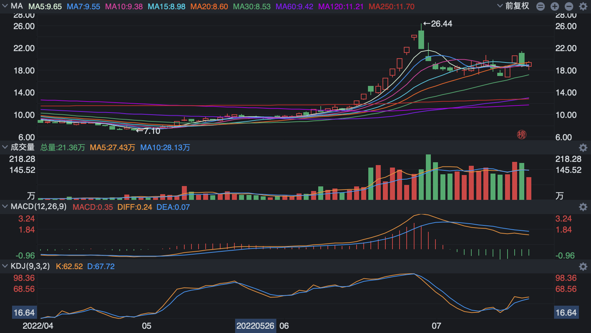Click the 成交量 indicator title
Screen dimensions: 591x333
point(22,147)
